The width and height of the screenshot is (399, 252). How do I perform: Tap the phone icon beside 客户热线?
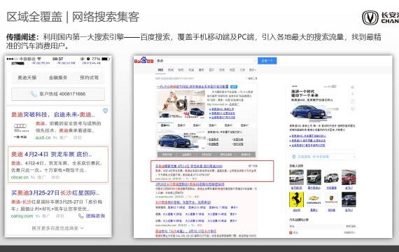coord(34,94)
